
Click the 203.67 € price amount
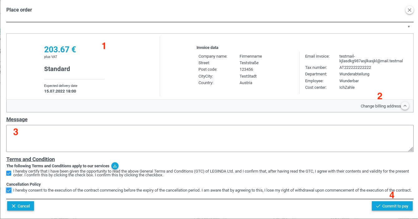coord(60,50)
